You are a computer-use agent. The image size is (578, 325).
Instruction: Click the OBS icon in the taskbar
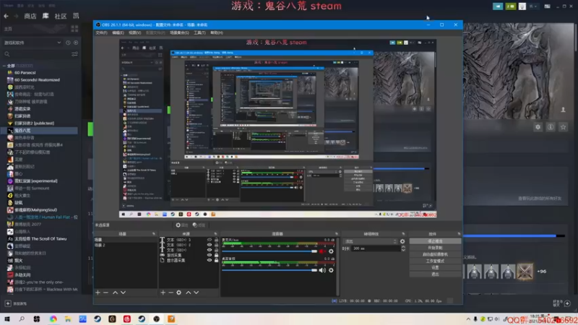pos(156,318)
